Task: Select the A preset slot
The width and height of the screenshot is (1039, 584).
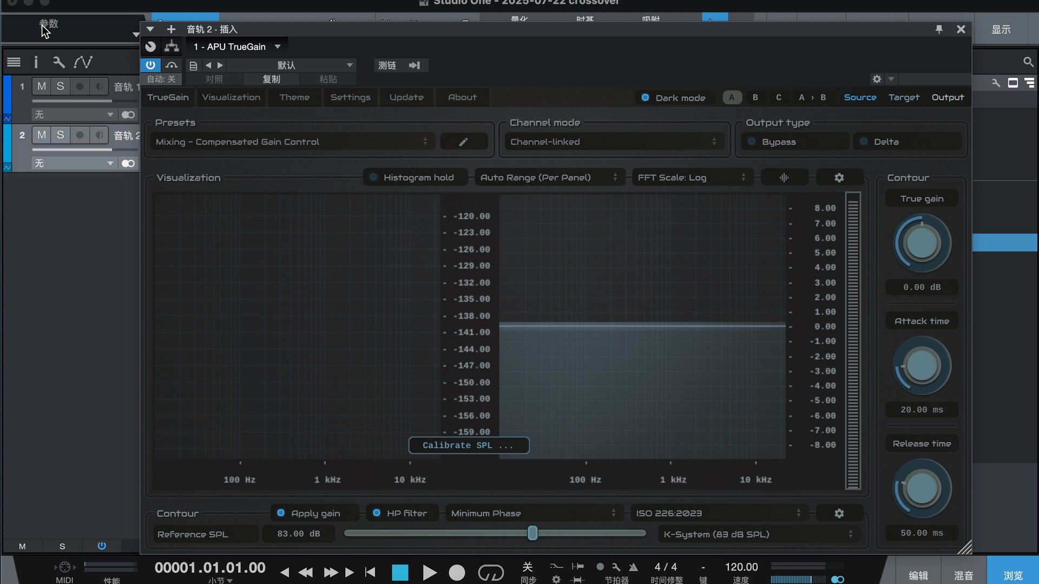Action: point(732,97)
